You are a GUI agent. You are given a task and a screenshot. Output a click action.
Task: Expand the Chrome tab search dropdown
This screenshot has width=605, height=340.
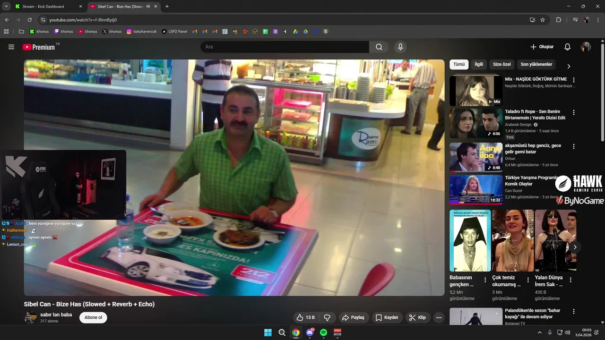[x=6, y=7]
